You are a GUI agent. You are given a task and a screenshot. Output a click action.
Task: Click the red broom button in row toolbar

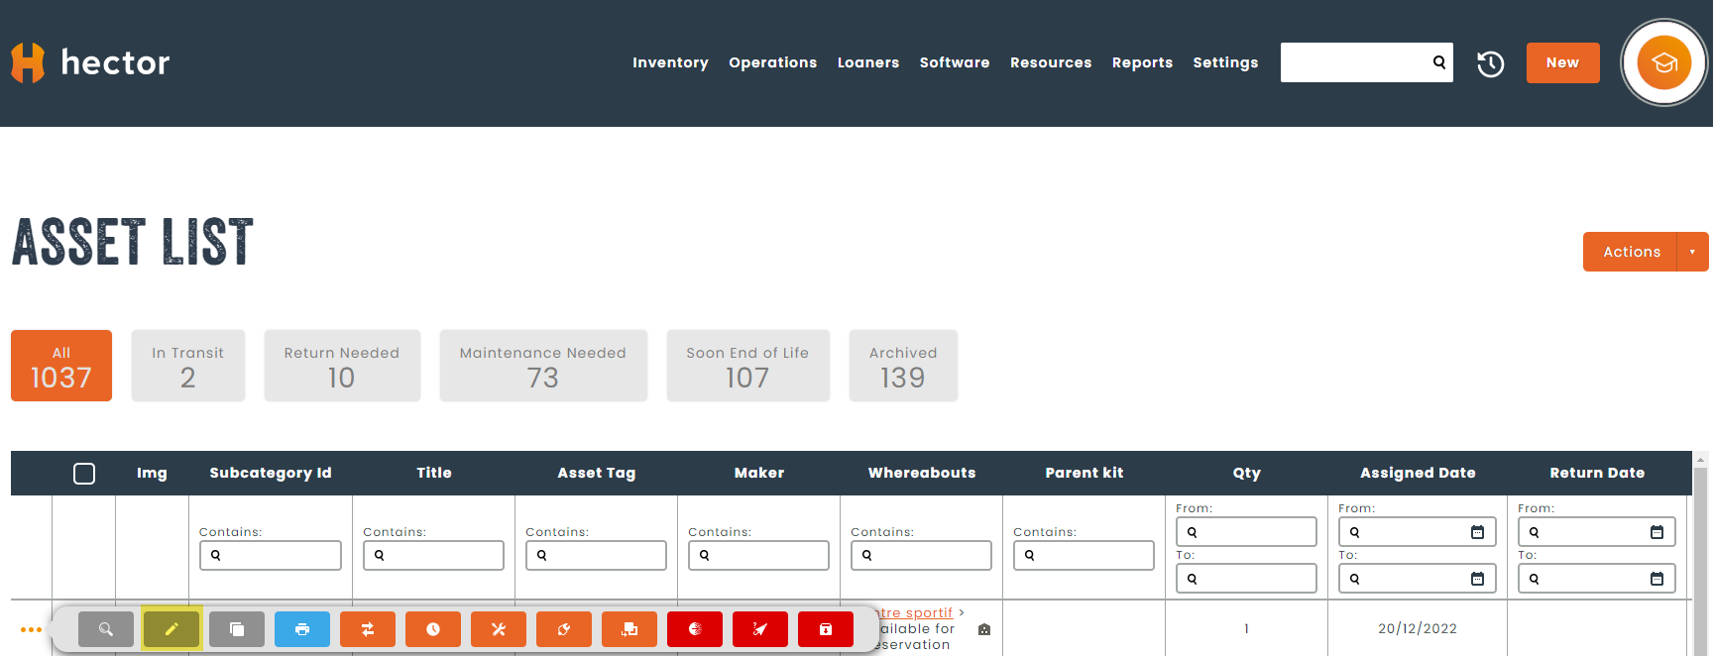point(760,629)
